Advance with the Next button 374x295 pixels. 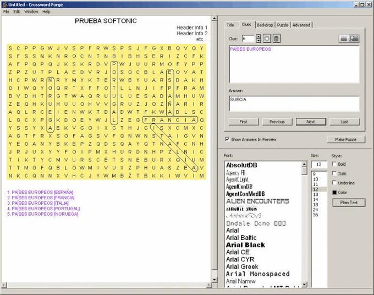(311, 122)
